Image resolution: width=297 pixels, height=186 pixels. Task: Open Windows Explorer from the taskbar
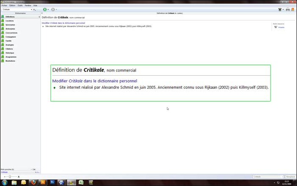[14, 182]
